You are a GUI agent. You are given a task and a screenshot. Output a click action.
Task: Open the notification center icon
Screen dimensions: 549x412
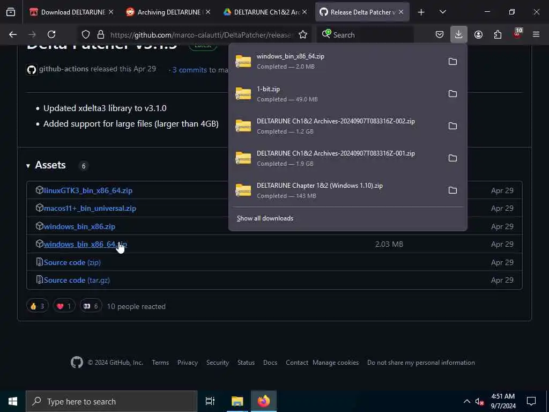pyautogui.click(x=531, y=401)
